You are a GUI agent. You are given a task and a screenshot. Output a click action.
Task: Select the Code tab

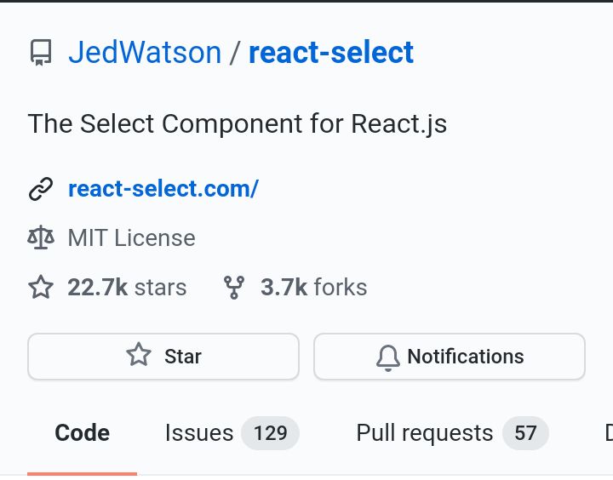tap(82, 433)
